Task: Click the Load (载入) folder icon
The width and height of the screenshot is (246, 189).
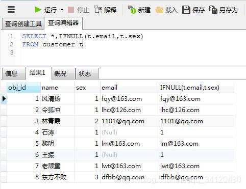Action: click(x=159, y=10)
